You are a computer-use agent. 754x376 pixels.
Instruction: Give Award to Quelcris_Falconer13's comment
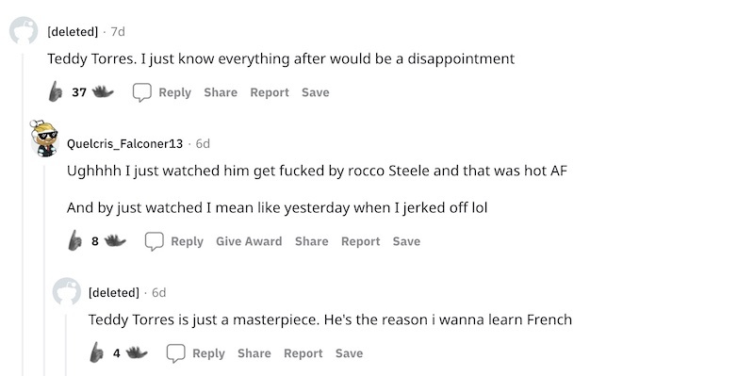[x=249, y=241]
